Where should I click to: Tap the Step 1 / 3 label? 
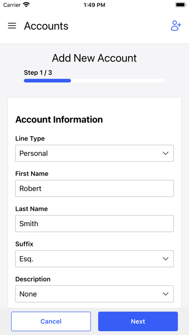coord(38,73)
